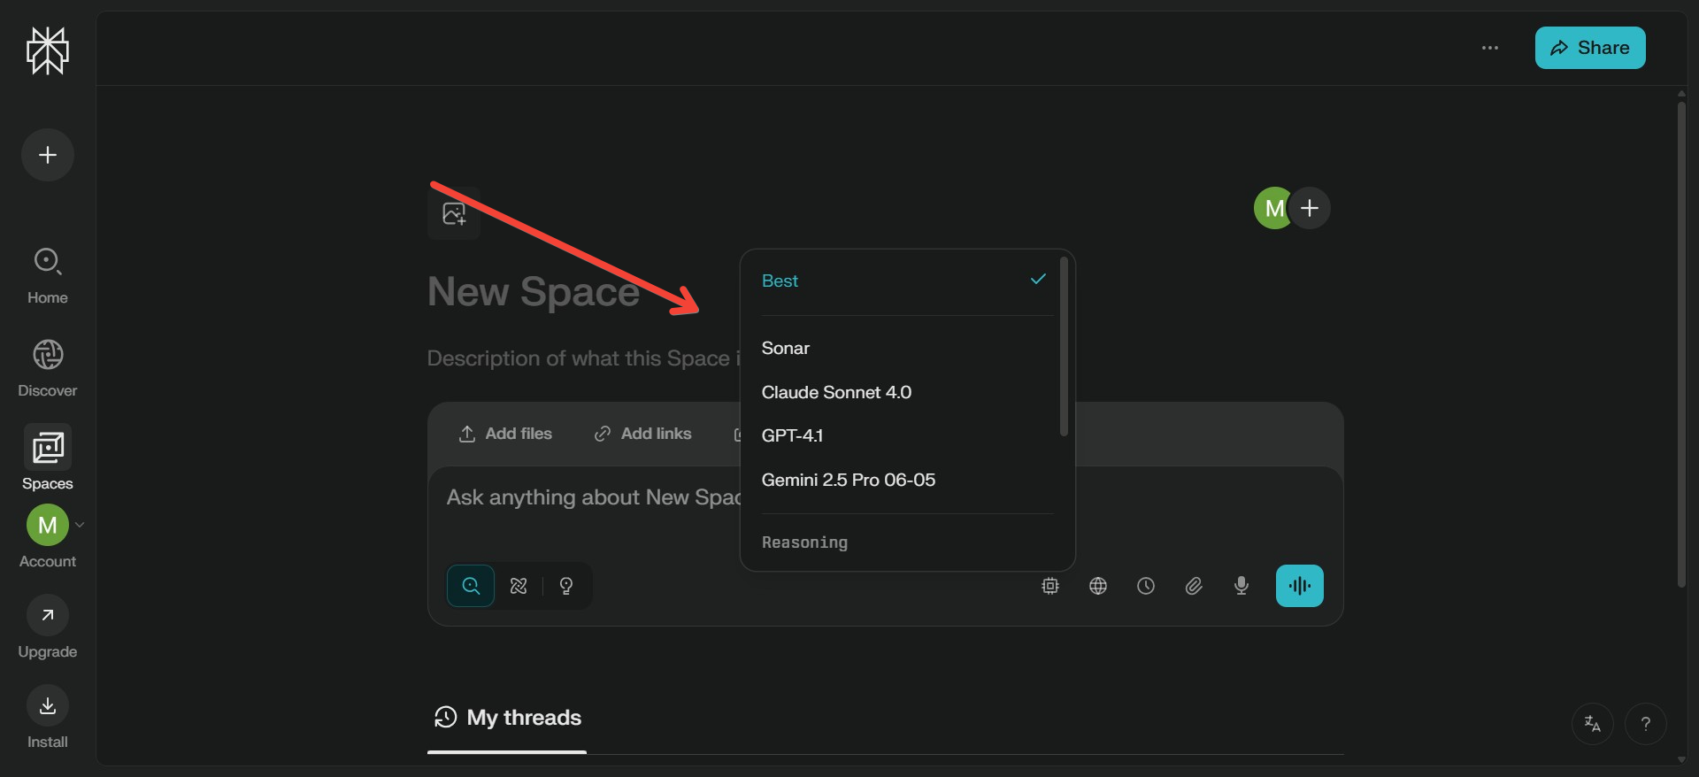The width and height of the screenshot is (1699, 777).
Task: Click the clock icon in the ask box
Action: pyautogui.click(x=1146, y=586)
